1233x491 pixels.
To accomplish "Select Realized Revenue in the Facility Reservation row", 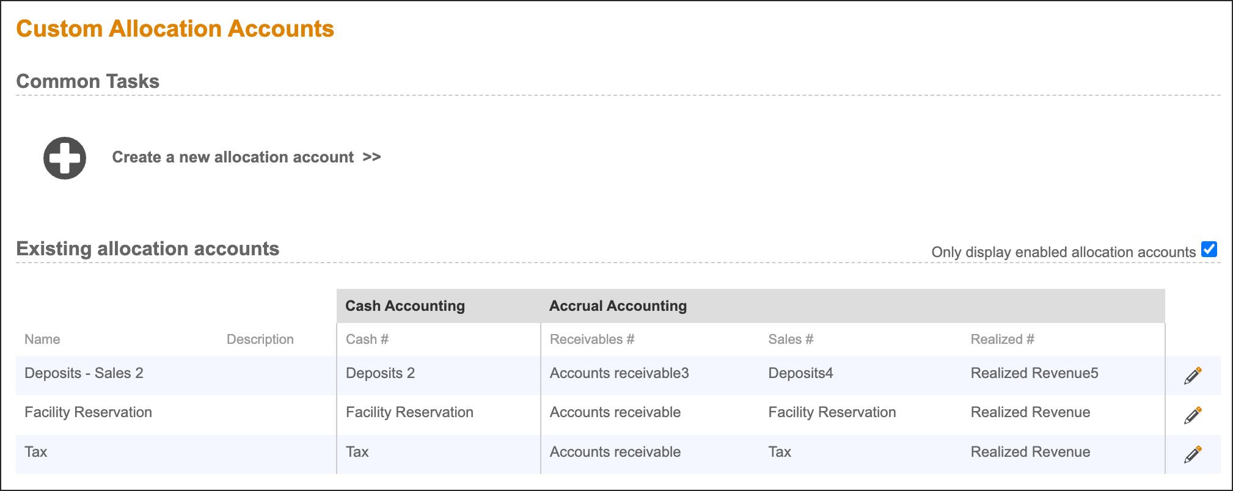I will tap(1030, 412).
